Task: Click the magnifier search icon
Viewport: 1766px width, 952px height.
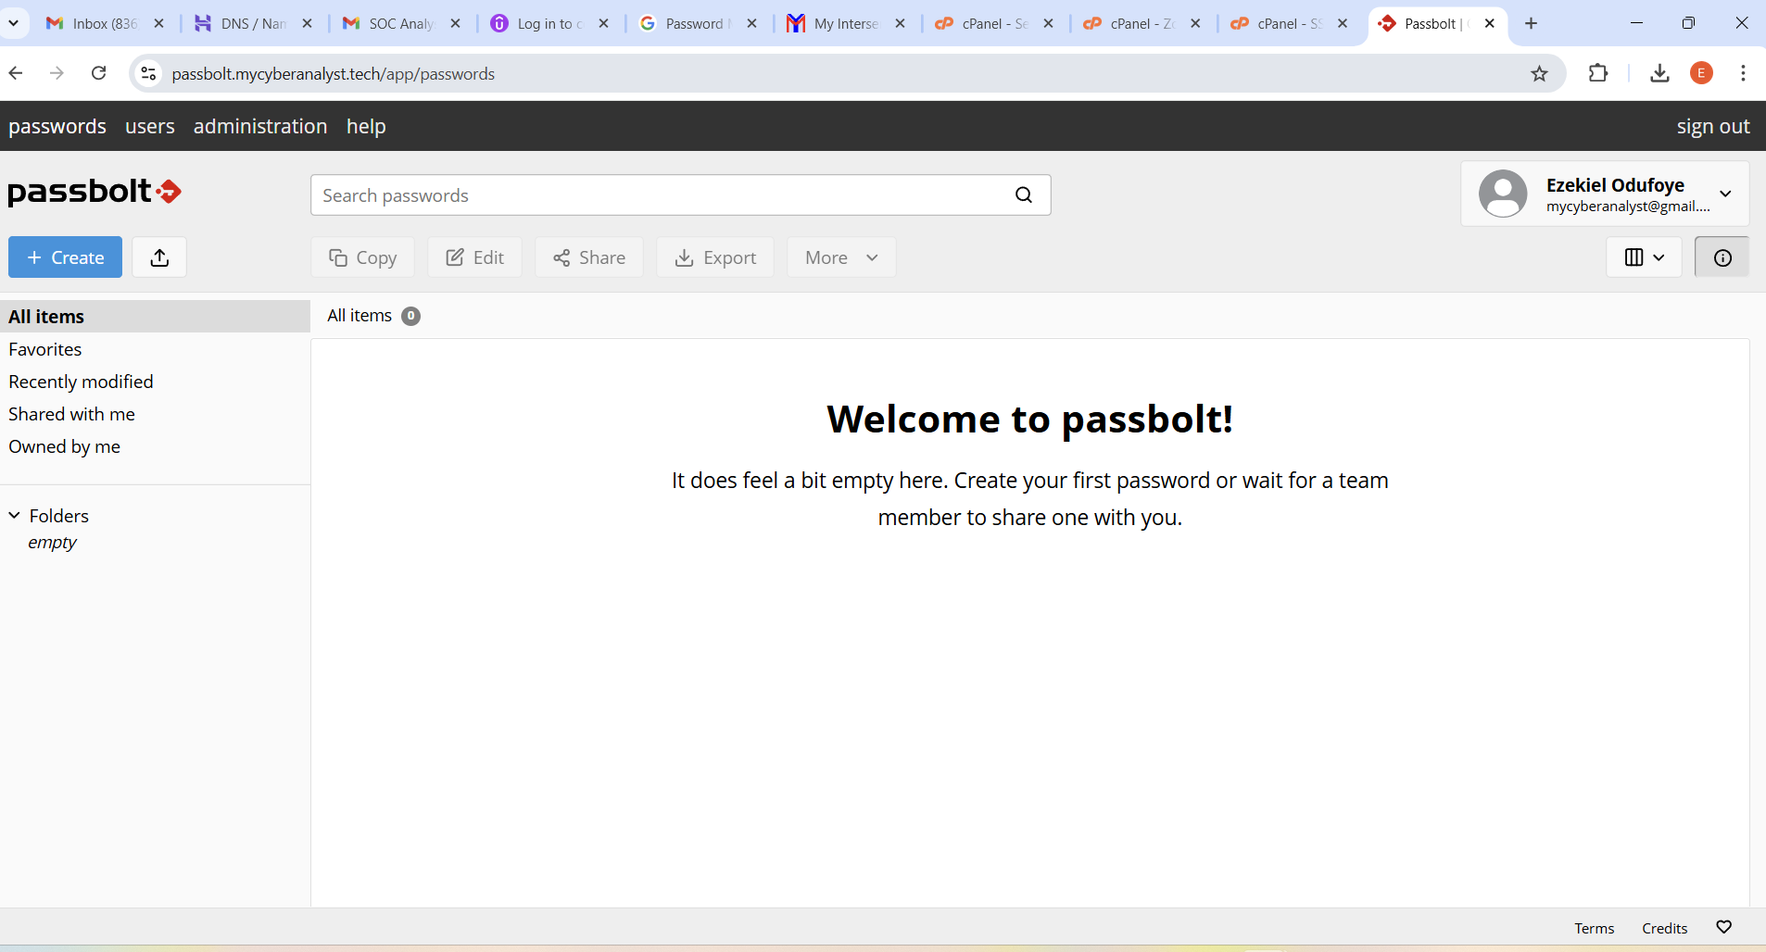Action: coord(1023,195)
